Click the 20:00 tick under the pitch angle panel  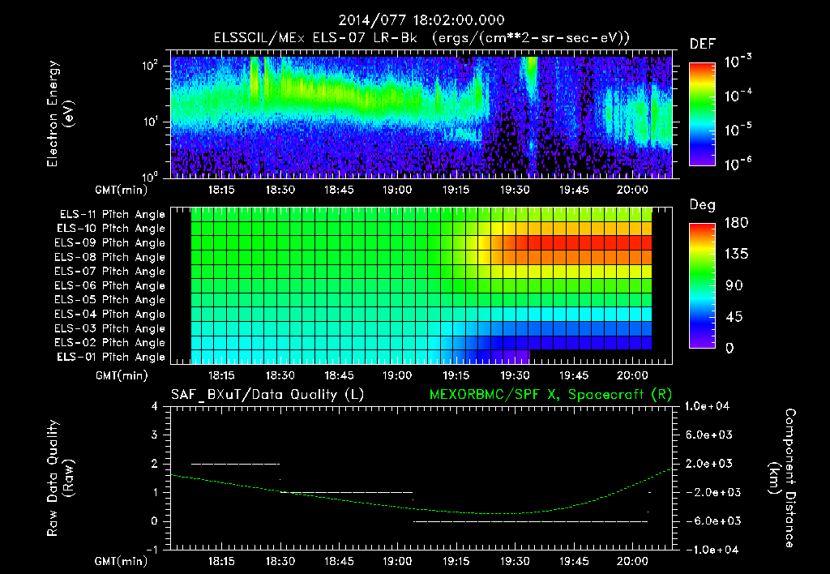click(632, 375)
